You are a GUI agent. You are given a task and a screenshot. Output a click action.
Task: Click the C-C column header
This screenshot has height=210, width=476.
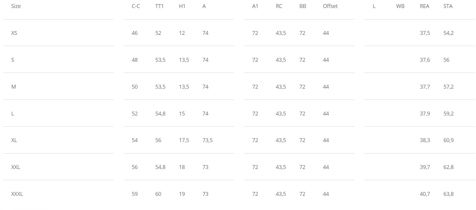tap(136, 6)
